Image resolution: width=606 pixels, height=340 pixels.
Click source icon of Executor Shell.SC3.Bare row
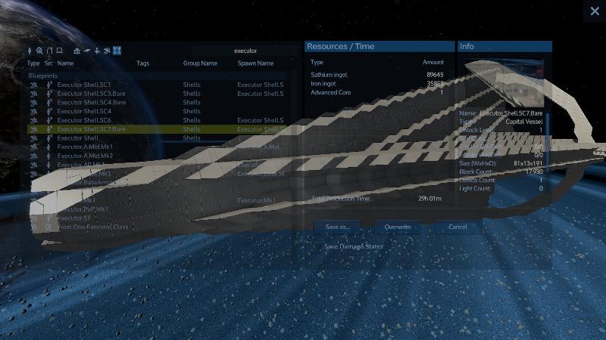[x=49, y=93]
